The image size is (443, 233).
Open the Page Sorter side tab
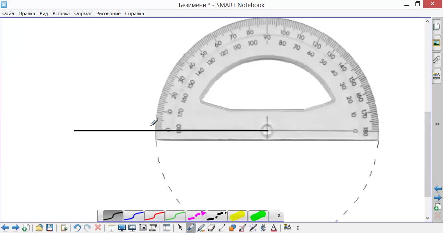[x=437, y=27]
